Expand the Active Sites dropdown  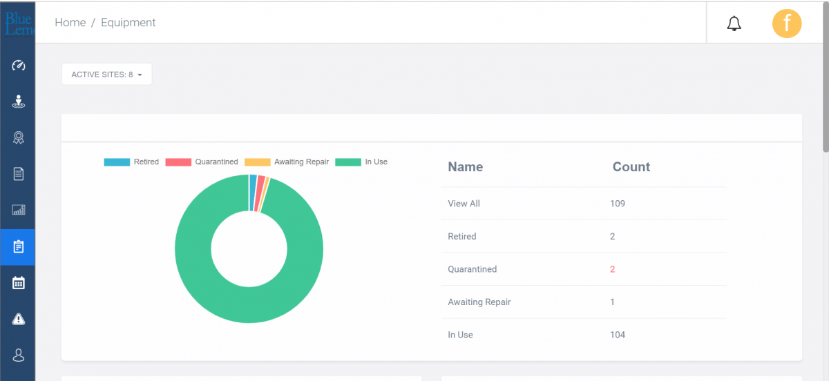pyautogui.click(x=106, y=75)
